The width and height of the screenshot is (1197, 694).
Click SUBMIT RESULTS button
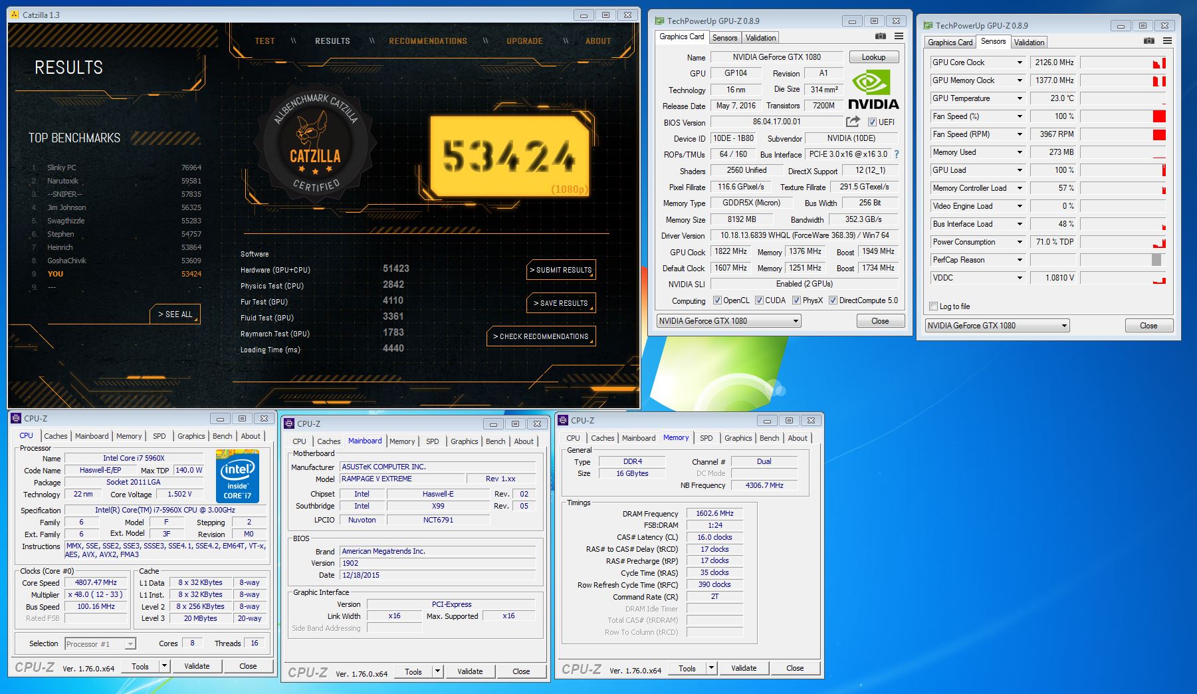[562, 270]
